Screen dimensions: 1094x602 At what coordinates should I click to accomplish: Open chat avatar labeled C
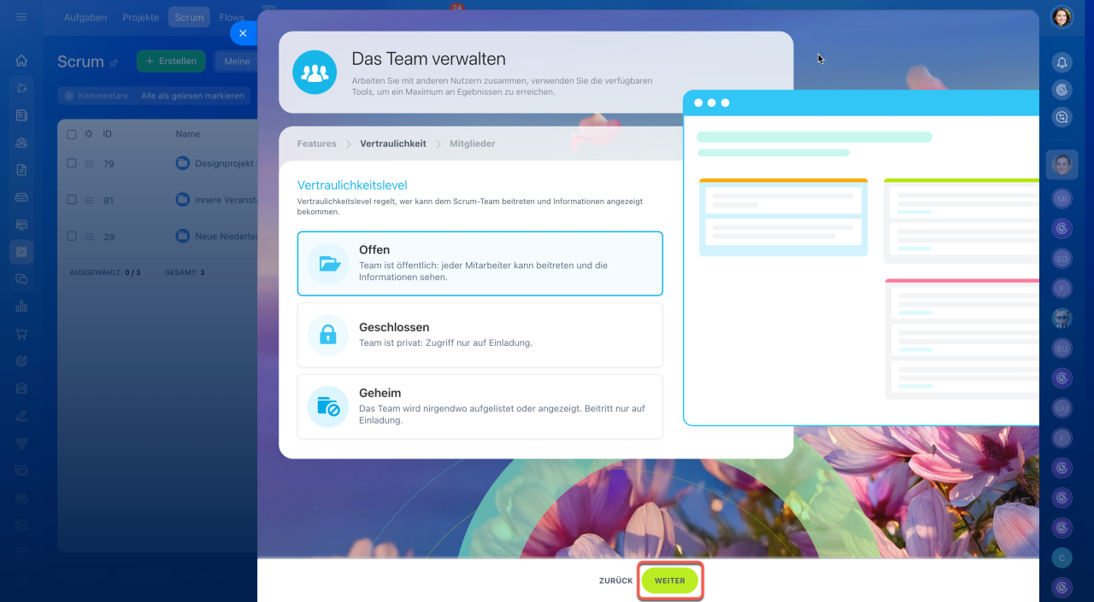[x=1062, y=558]
